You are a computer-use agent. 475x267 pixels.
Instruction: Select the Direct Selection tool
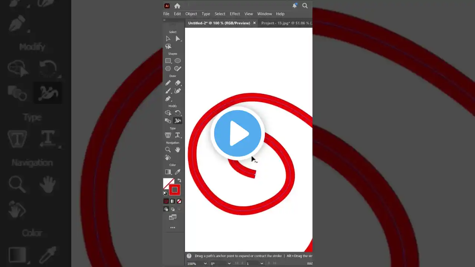point(178,39)
